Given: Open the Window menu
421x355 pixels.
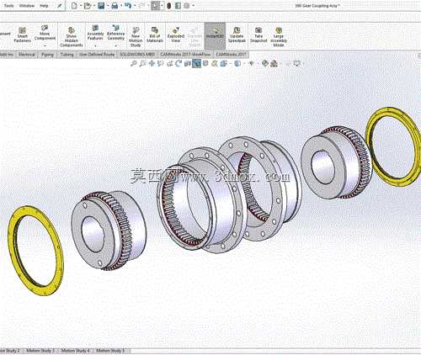Looking at the screenshot, I should [27, 5].
